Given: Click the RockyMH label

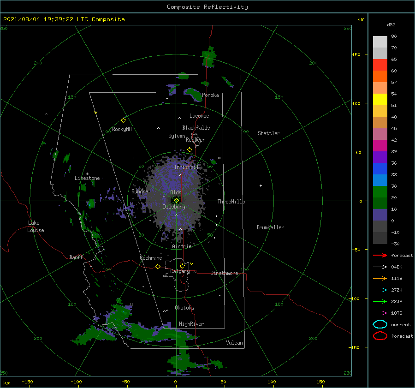Looking at the screenshot, I should pyautogui.click(x=122, y=129).
